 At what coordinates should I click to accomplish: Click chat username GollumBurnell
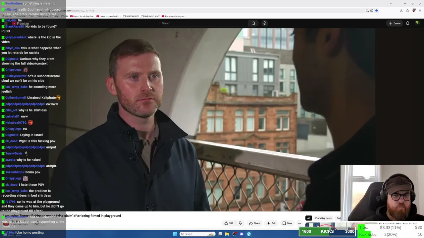(x=15, y=98)
